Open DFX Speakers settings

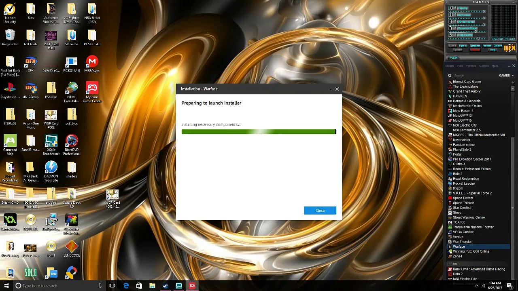[x=475, y=46]
